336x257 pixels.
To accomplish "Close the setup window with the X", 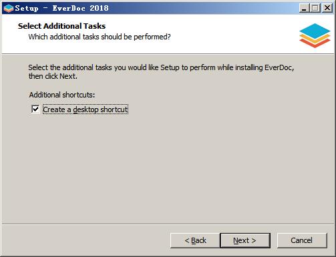I will (x=327, y=8).
